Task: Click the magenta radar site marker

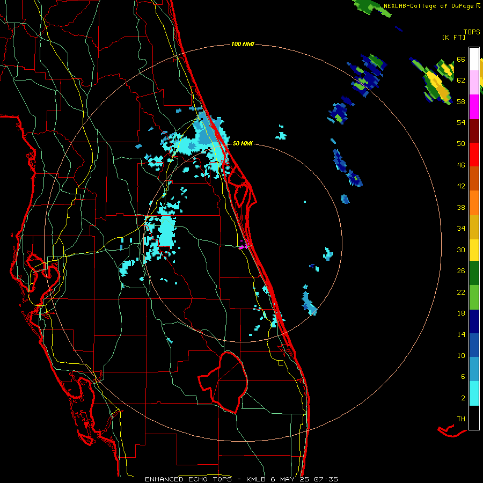Action: tap(244, 245)
